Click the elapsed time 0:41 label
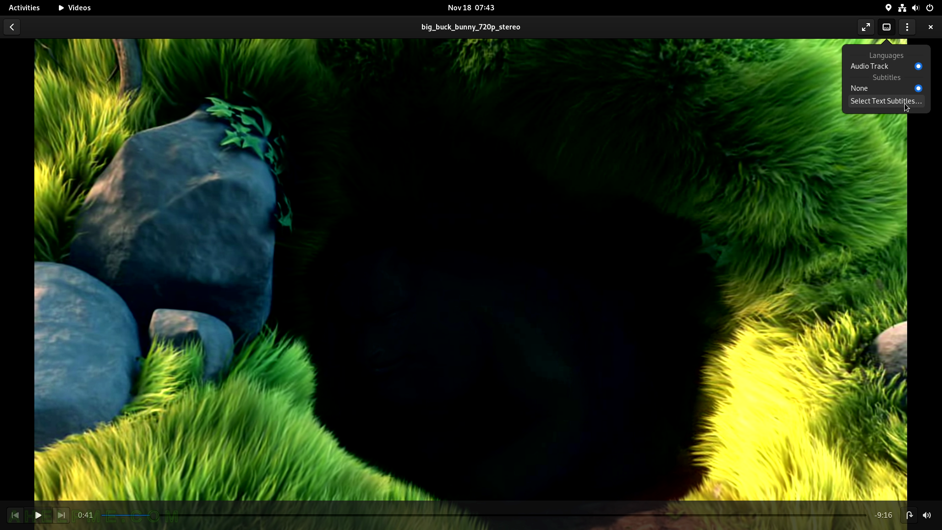The height and width of the screenshot is (530, 942). [x=85, y=515]
